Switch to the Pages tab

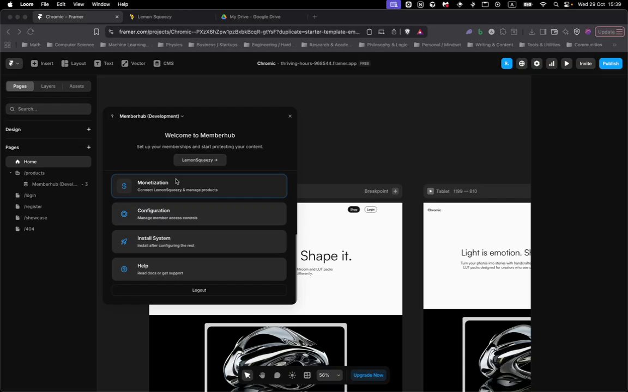(20, 86)
